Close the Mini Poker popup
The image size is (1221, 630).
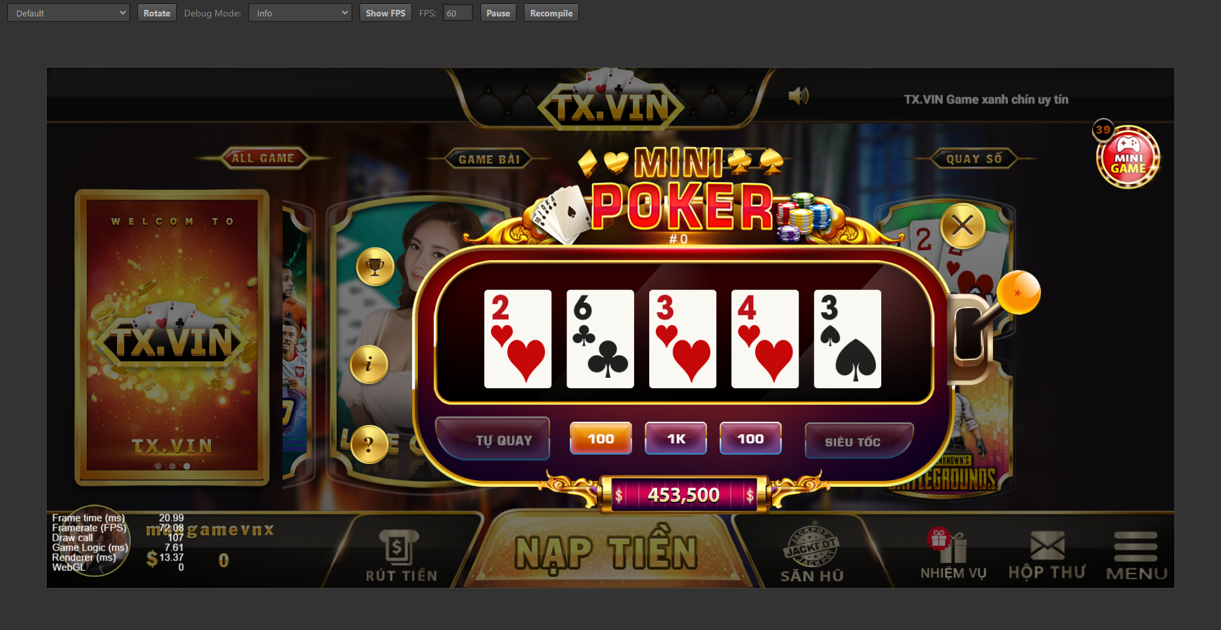pos(963,226)
